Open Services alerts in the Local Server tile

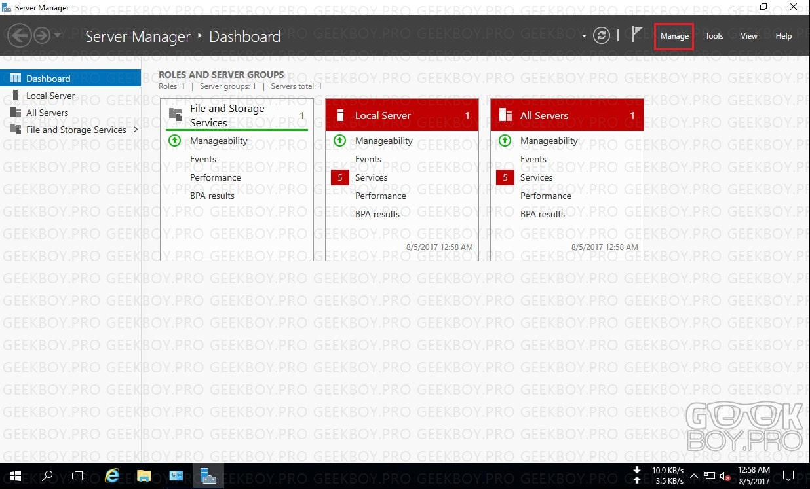click(372, 177)
